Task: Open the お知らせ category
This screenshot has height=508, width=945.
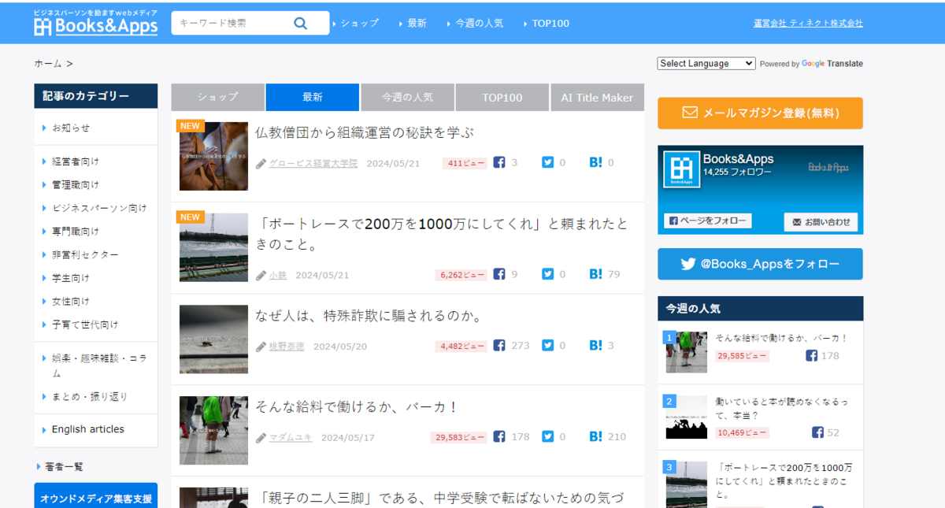Action: pyautogui.click(x=71, y=128)
